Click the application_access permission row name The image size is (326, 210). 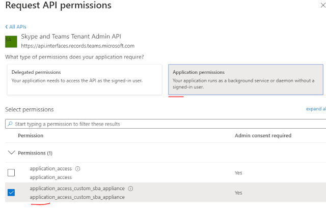(x=51, y=168)
